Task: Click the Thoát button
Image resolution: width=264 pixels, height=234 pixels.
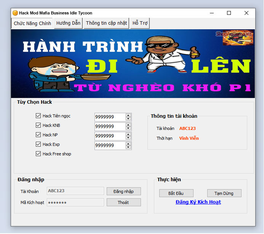Action: click(123, 202)
